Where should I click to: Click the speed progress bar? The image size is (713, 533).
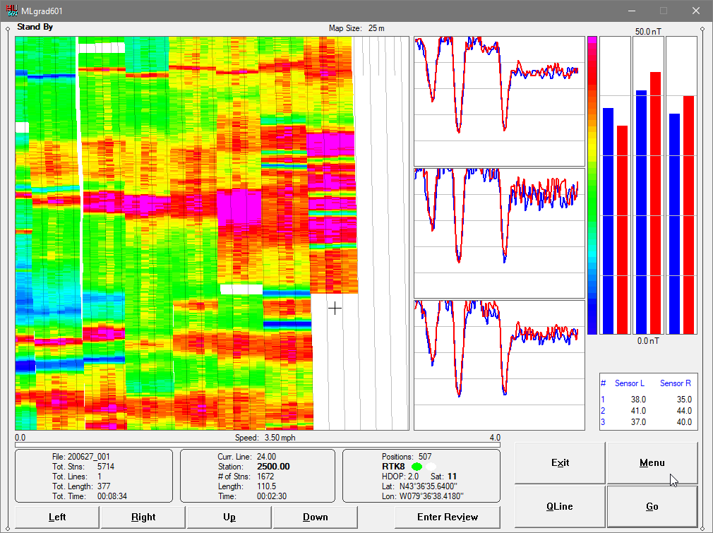tap(258, 445)
